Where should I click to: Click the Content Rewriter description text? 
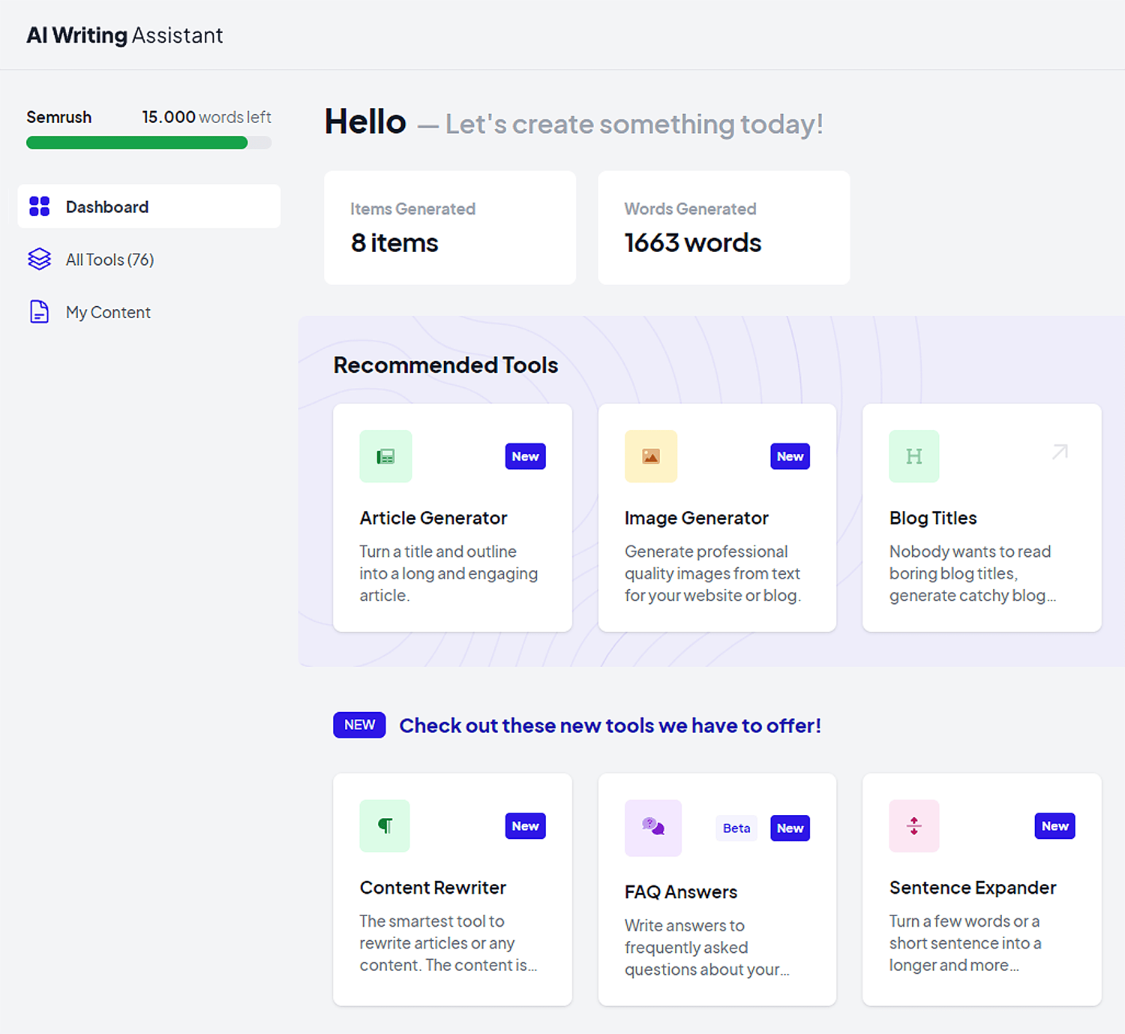[448, 943]
